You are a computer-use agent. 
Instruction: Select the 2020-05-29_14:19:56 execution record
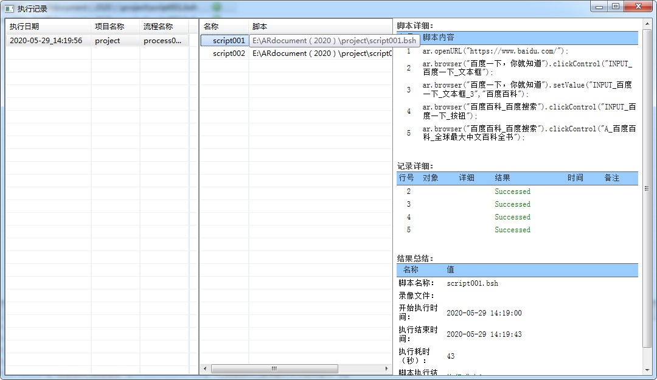tap(46, 41)
